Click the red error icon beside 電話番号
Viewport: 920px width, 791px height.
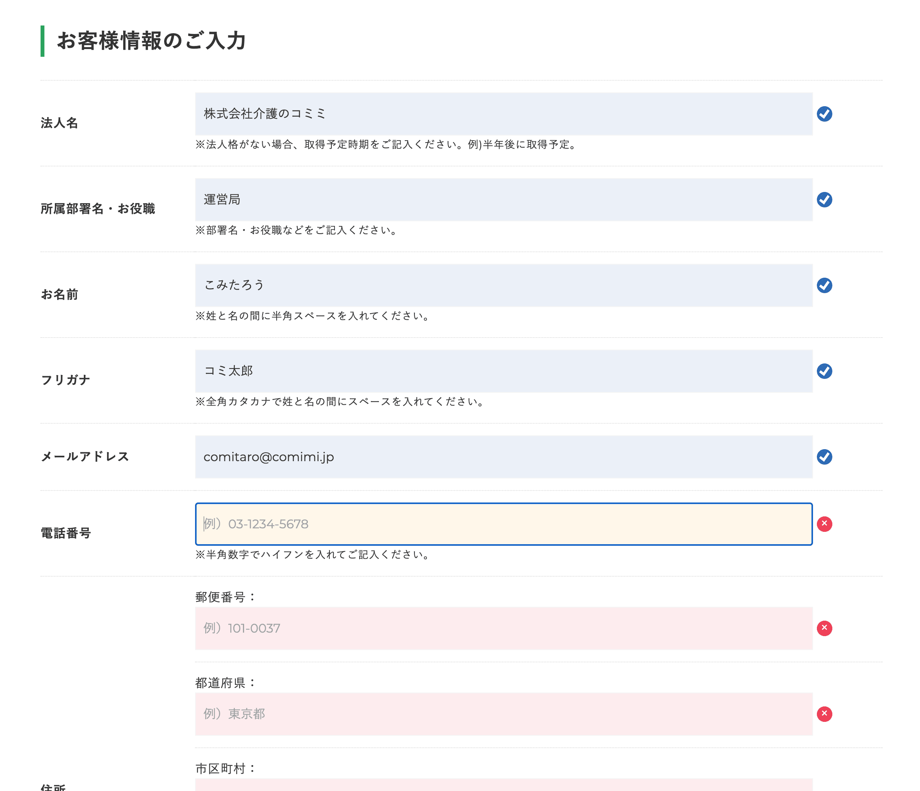point(824,524)
